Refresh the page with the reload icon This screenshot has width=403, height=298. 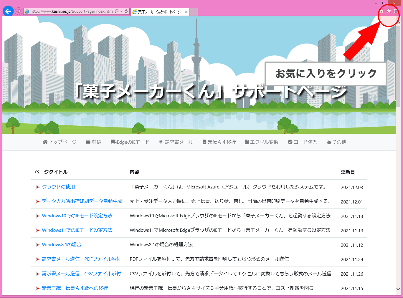tap(126, 11)
